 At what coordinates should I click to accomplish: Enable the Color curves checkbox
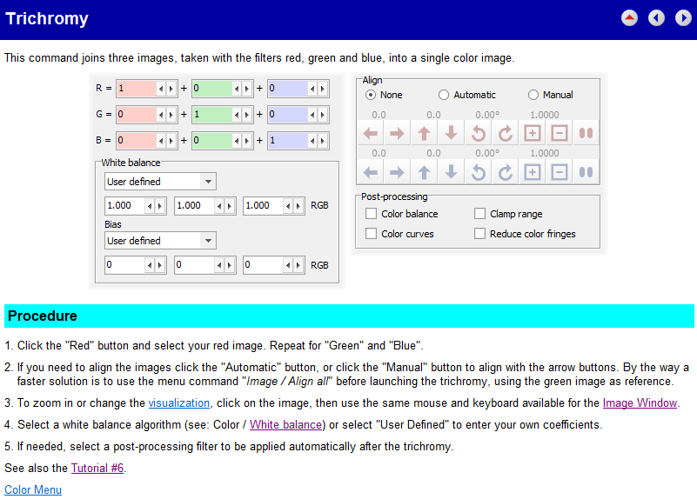tap(371, 234)
